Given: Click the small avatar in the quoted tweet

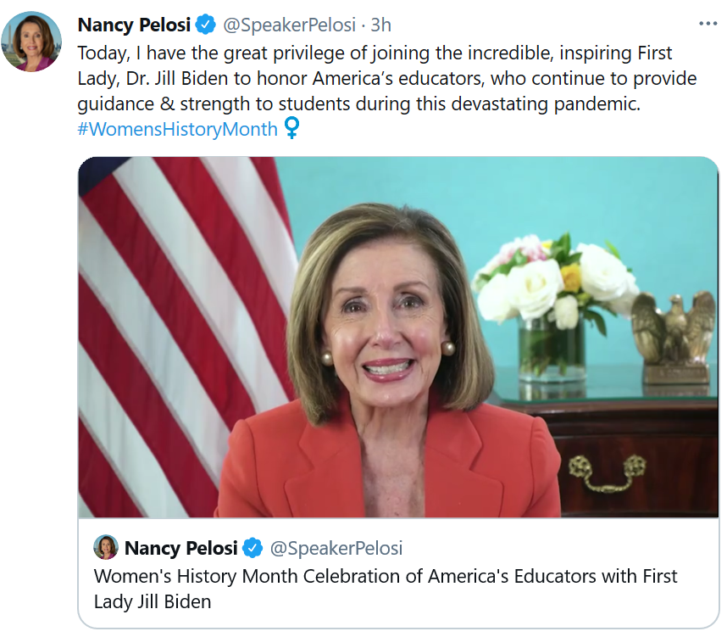Looking at the screenshot, I should (106, 547).
